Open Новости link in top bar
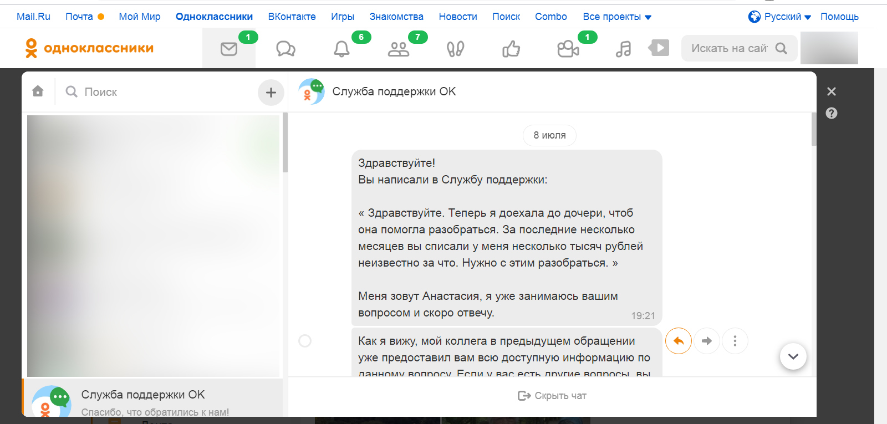This screenshot has width=887, height=424. [x=458, y=17]
